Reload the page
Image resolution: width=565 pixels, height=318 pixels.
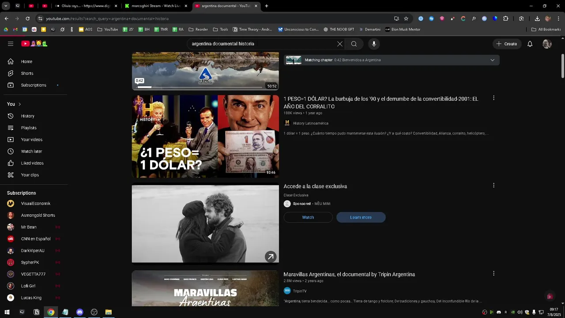click(27, 19)
